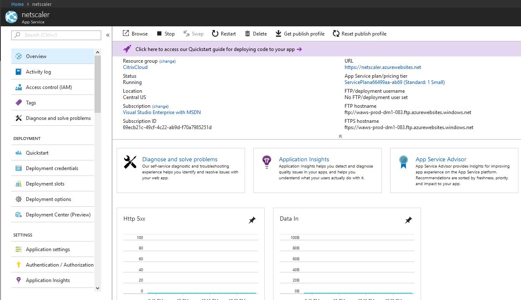Screen dimensions: 521x300
Task: Click the Access control people icon
Action: point(18,87)
